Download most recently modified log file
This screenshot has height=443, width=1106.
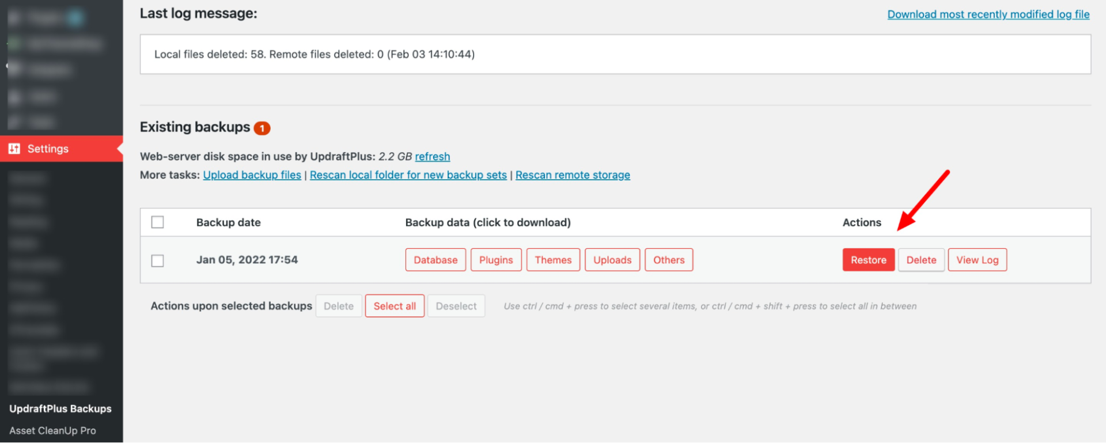[988, 14]
